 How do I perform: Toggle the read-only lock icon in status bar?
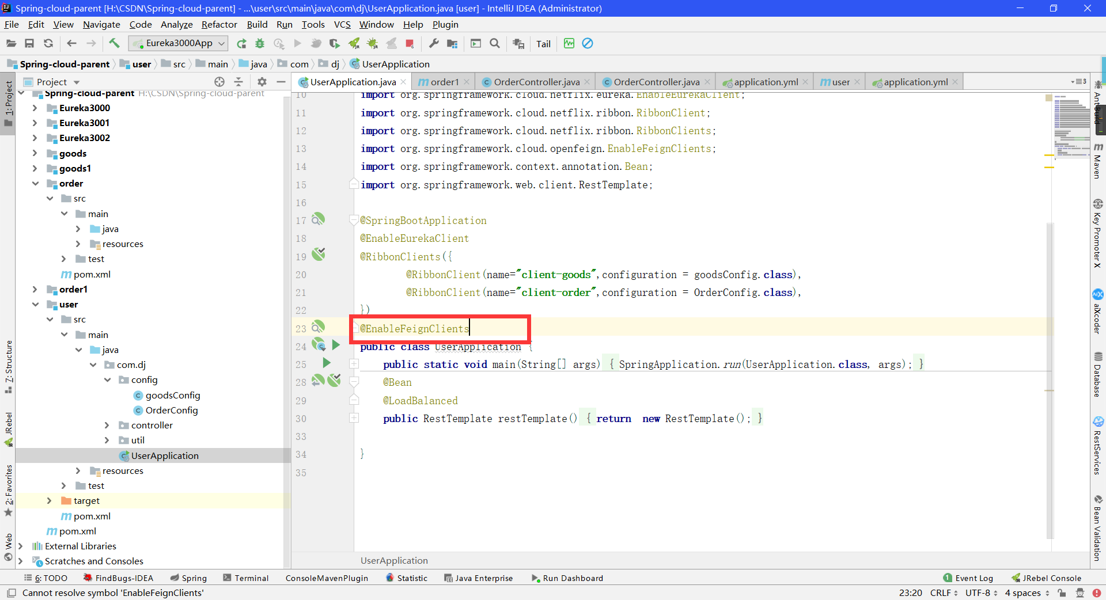1062,593
